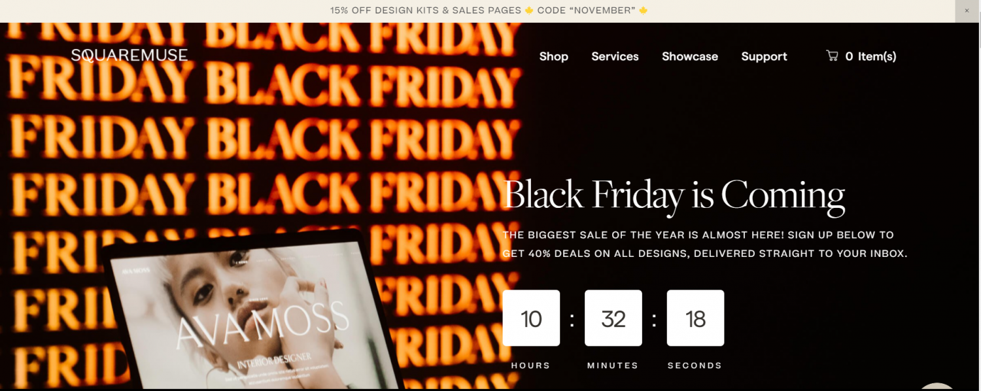Click the minutes countdown box
Screen dimensions: 981x391
613,318
